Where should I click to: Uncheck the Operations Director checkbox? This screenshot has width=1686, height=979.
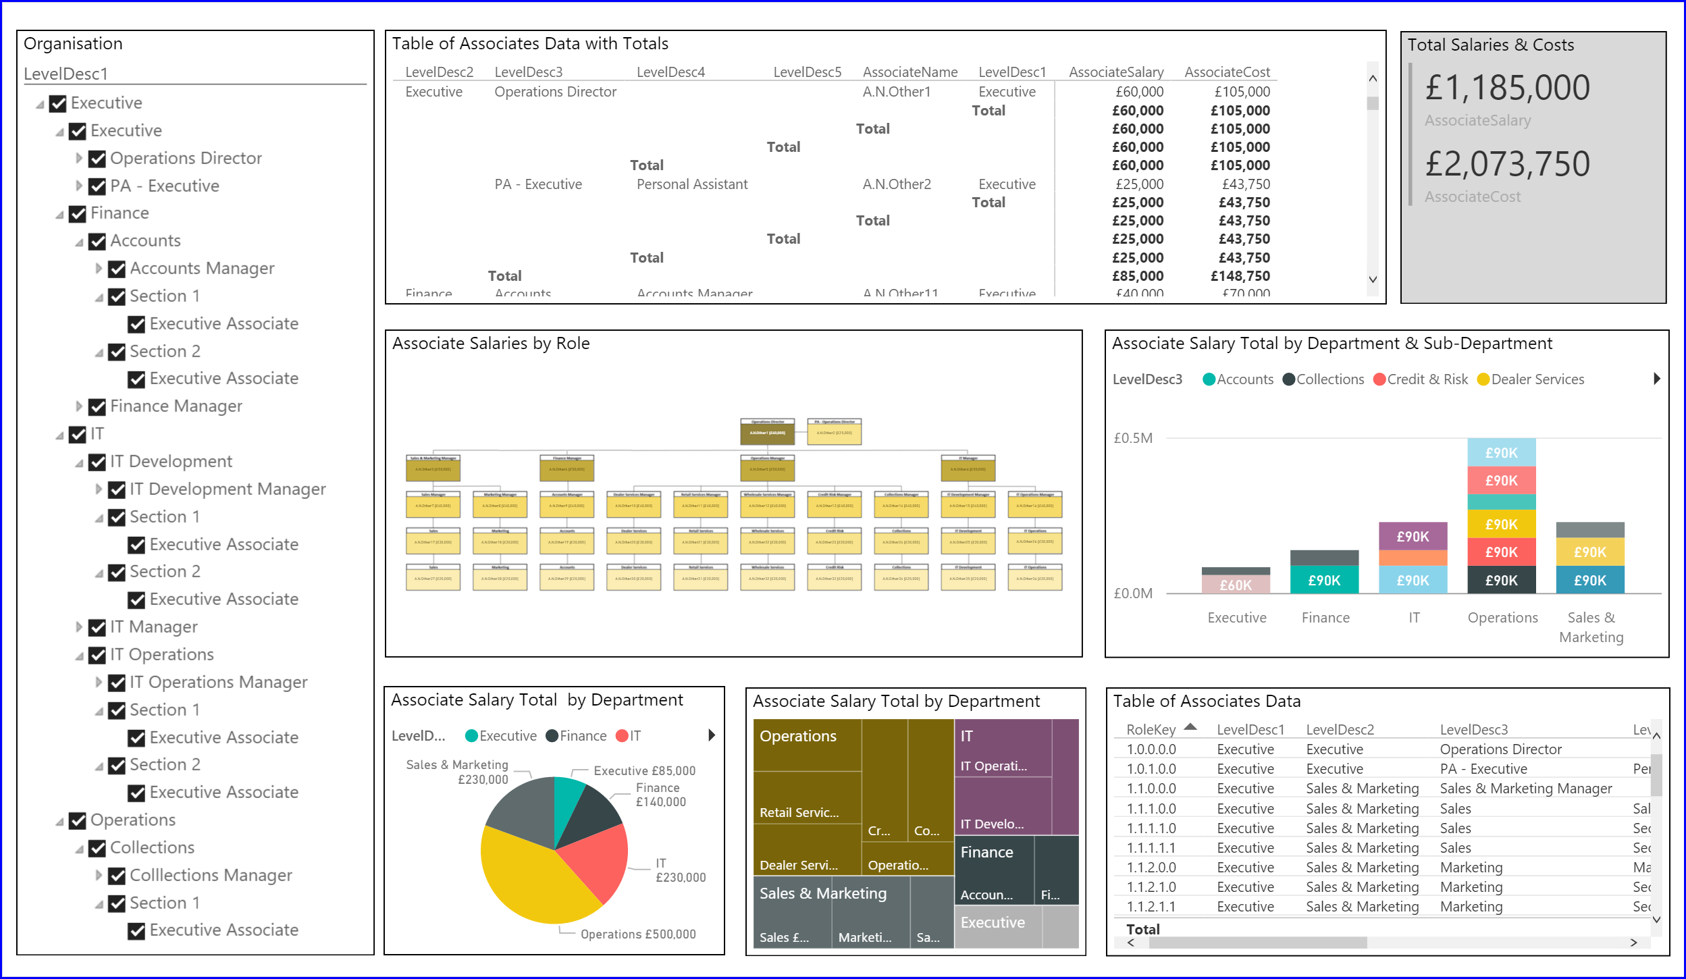[97, 159]
